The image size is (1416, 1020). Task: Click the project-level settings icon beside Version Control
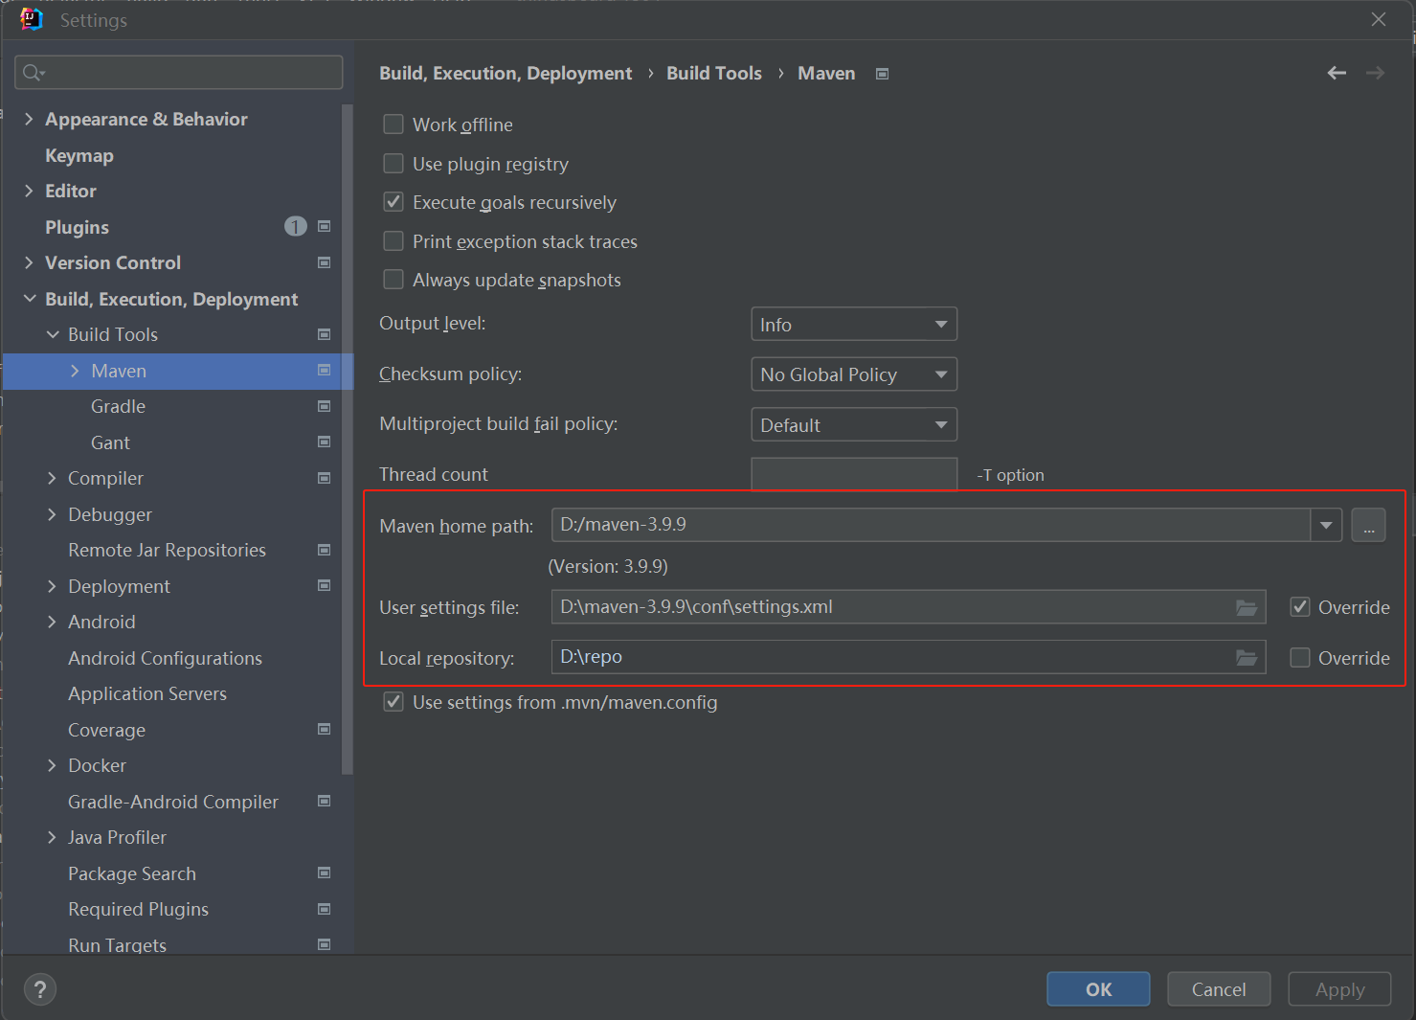coord(324,262)
